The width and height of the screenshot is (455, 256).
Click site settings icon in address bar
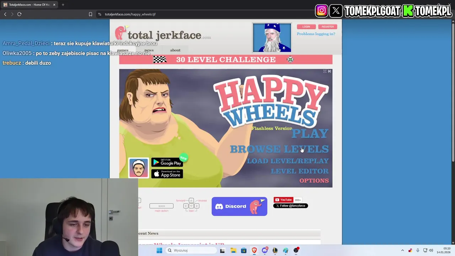pyautogui.click(x=100, y=14)
